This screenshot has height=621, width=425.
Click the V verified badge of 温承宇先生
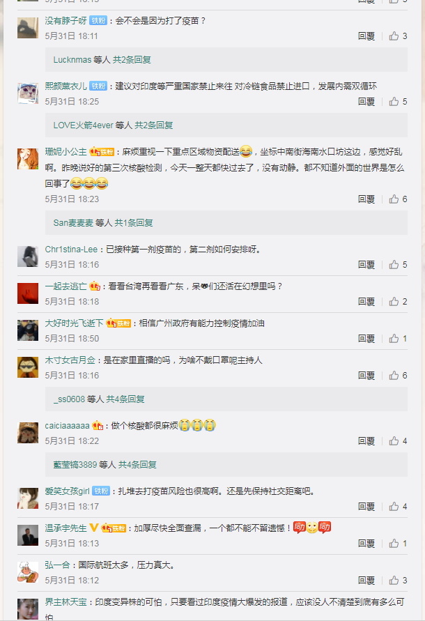tap(94, 528)
